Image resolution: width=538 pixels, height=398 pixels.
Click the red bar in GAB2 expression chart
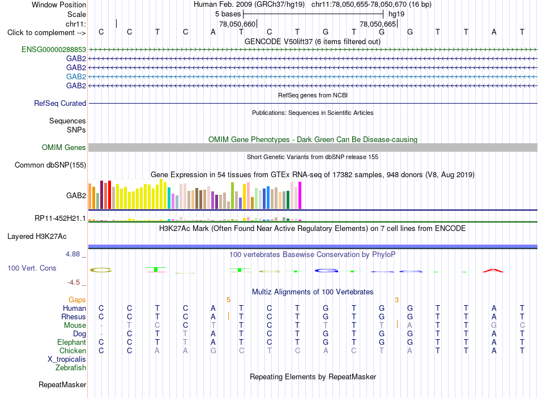(109, 195)
